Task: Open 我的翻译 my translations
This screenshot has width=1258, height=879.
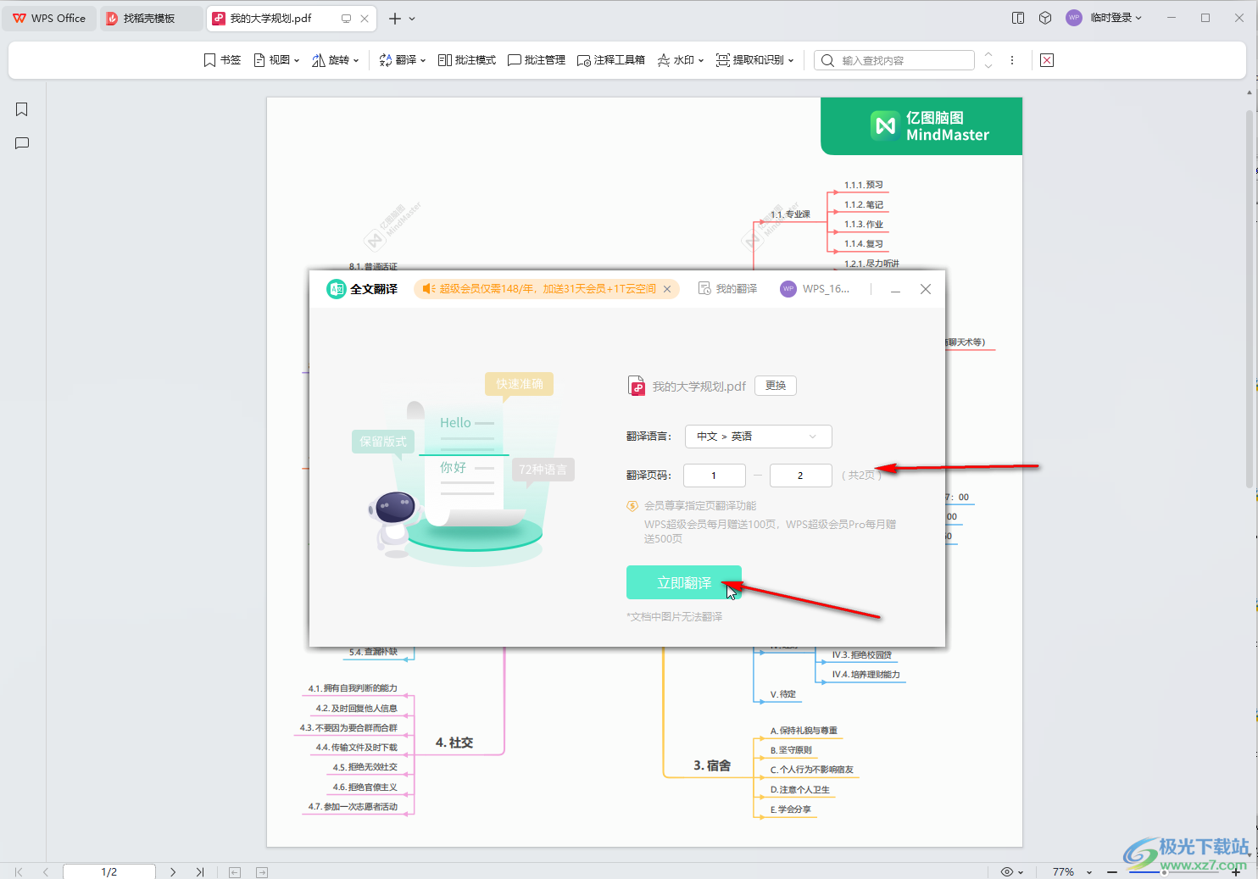Action: (728, 289)
